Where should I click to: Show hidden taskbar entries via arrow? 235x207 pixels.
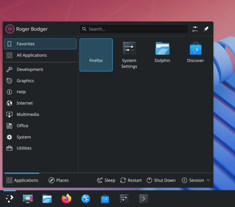tap(143, 198)
